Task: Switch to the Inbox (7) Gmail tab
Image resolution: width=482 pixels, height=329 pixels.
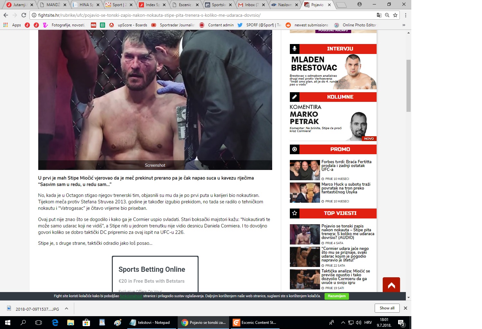Action: tap(252, 4)
